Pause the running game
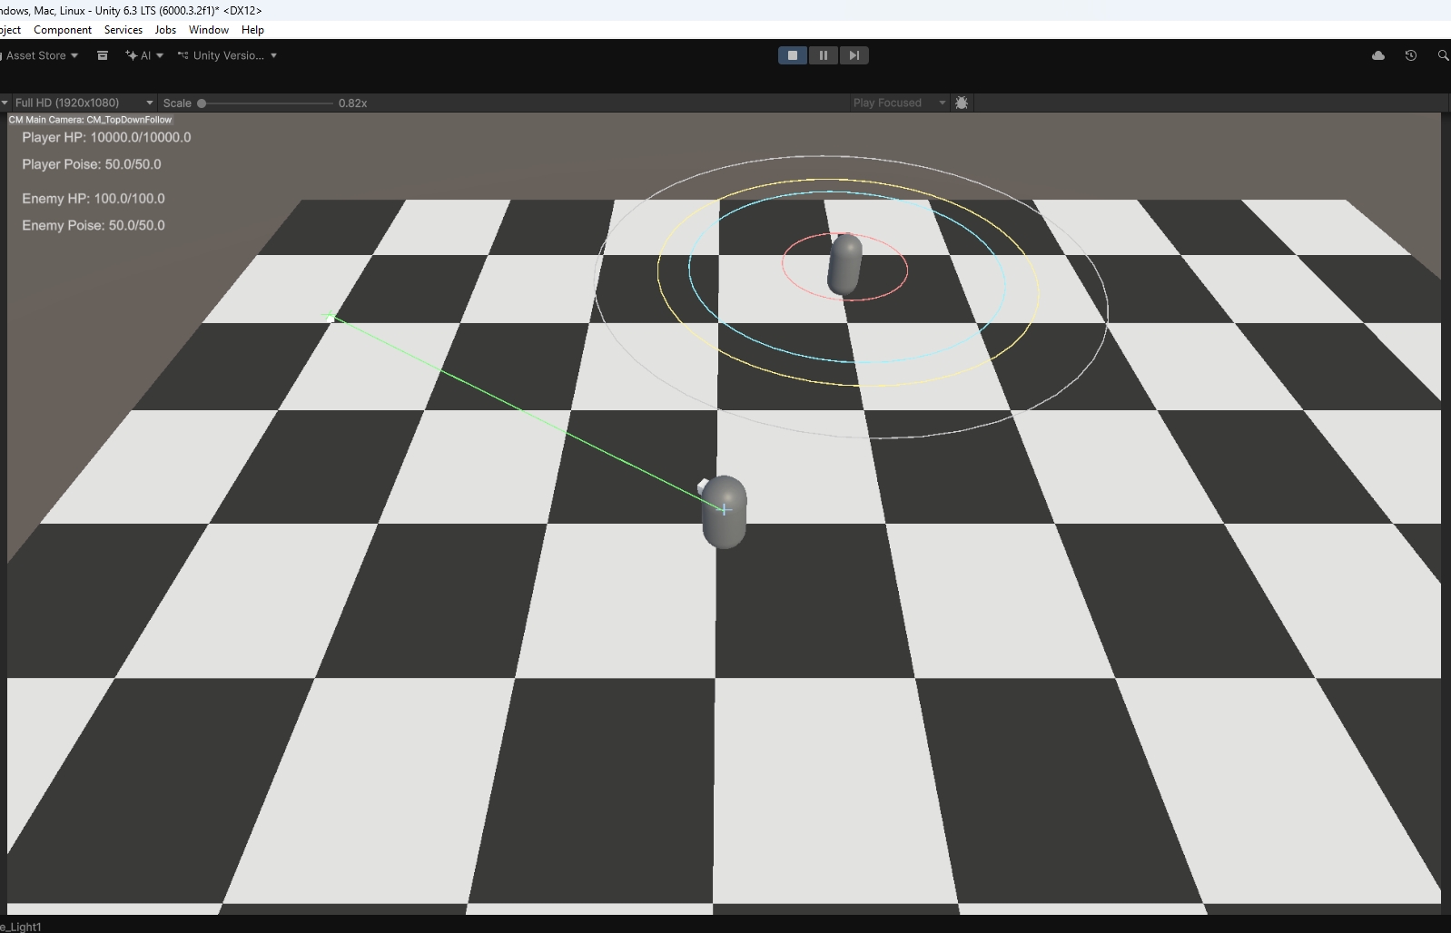 (x=823, y=55)
